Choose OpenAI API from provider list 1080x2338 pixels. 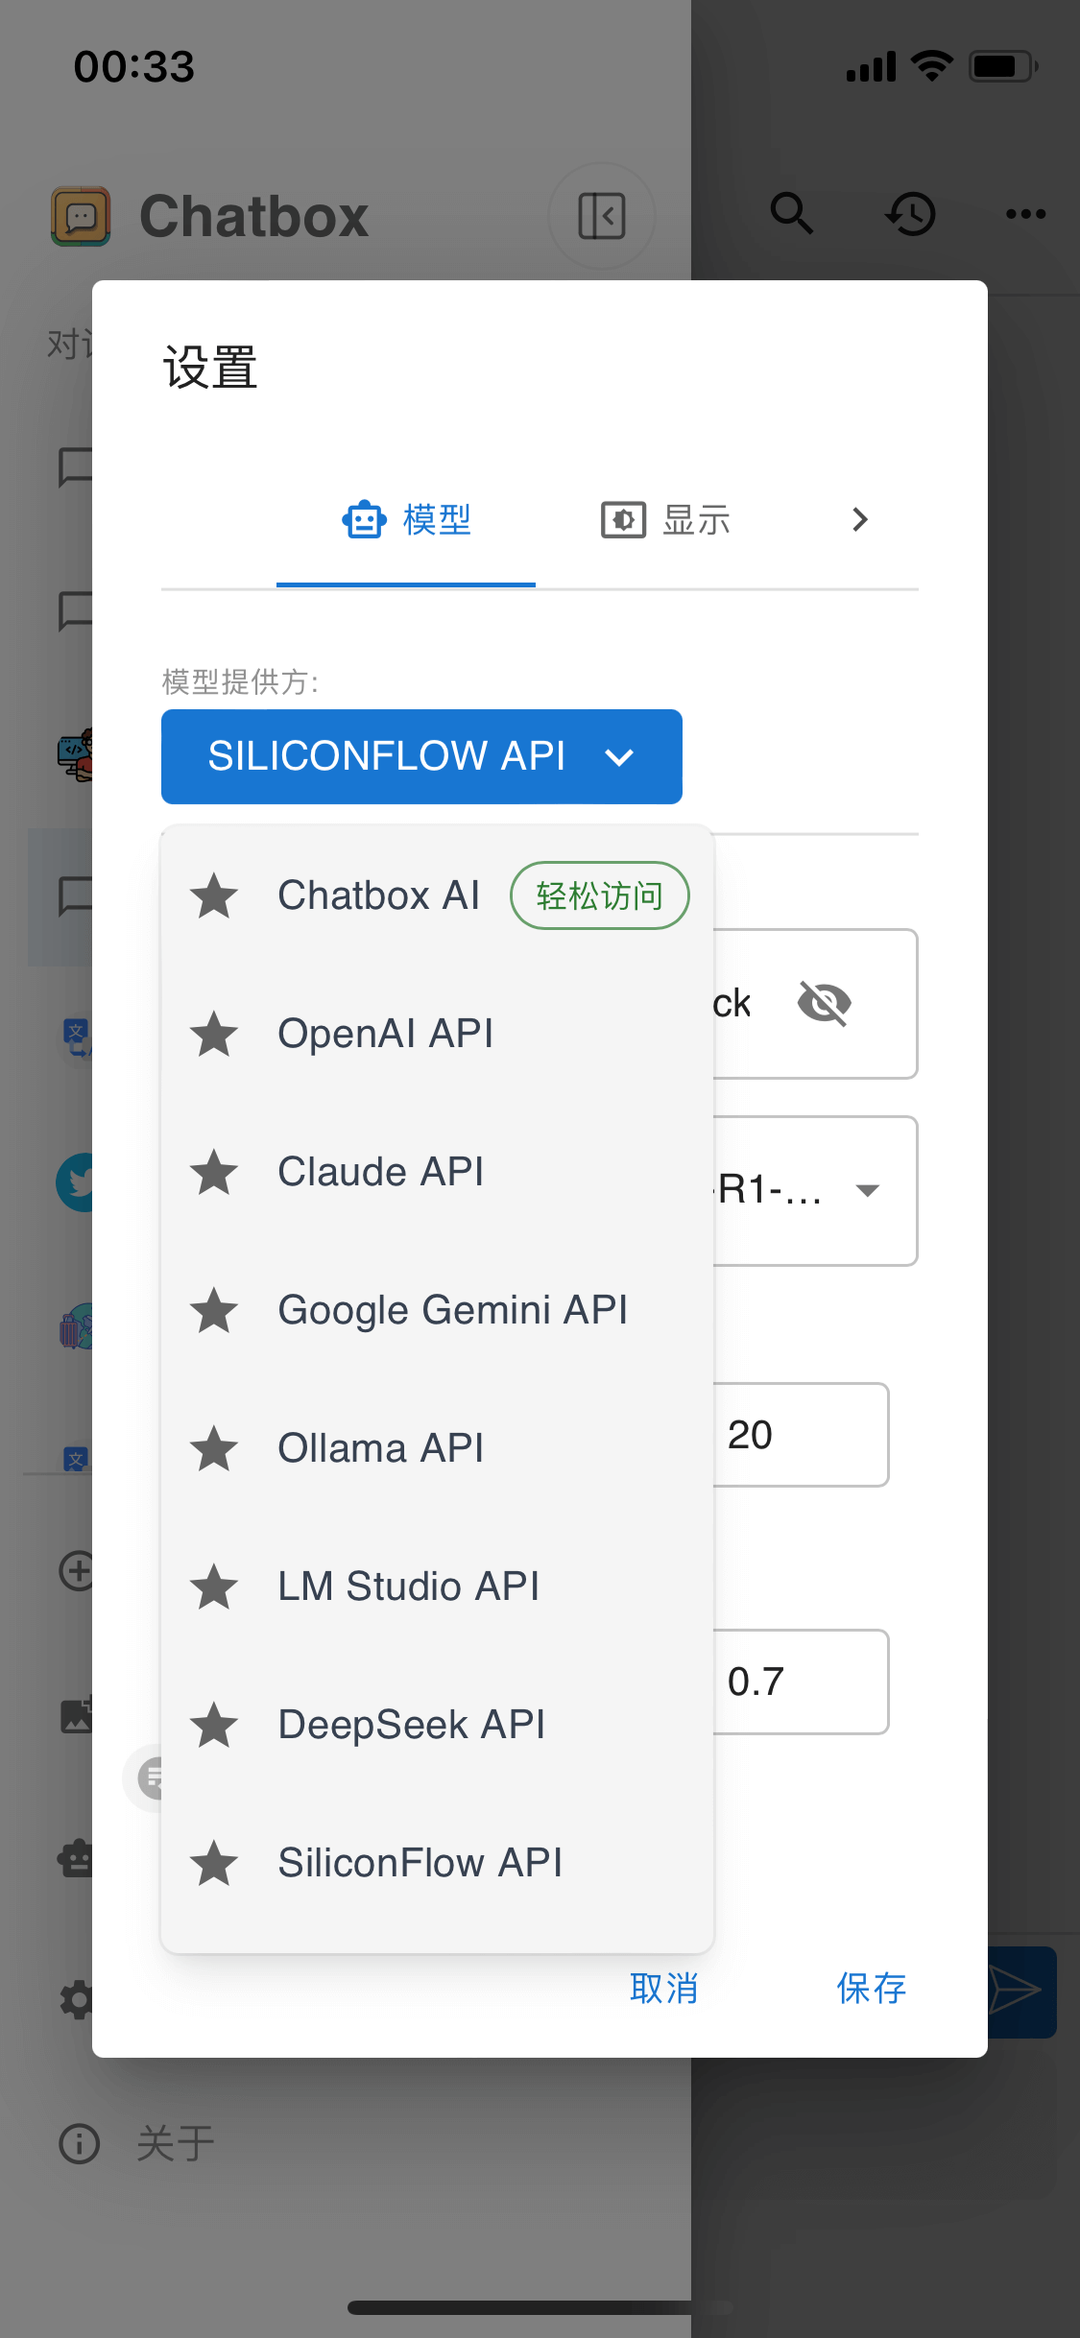pos(385,1034)
